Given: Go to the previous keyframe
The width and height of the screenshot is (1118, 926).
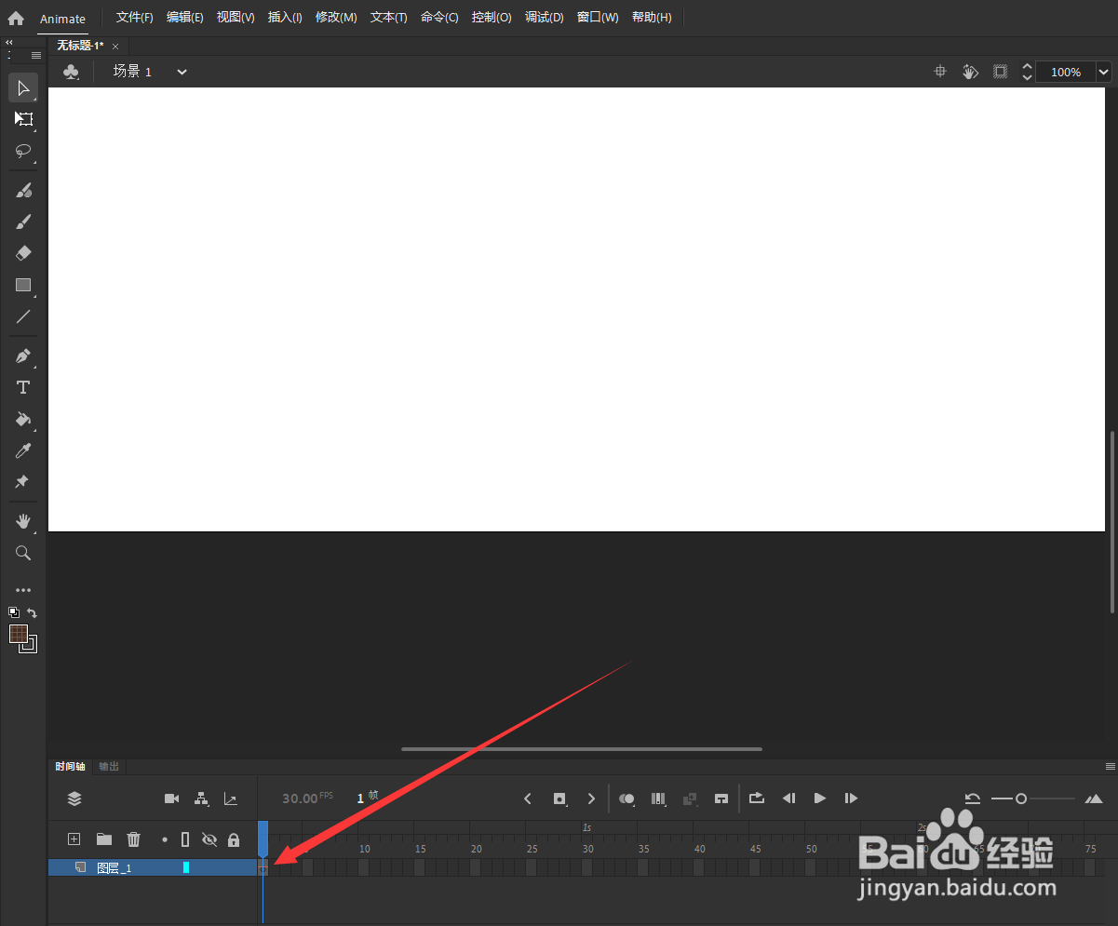Looking at the screenshot, I should point(528,799).
